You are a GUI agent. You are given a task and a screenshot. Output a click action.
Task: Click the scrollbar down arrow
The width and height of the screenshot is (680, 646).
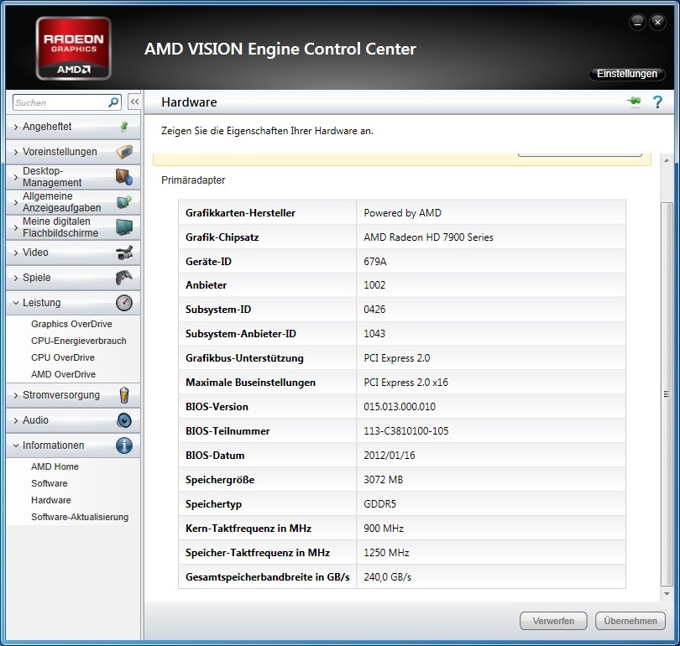(667, 594)
